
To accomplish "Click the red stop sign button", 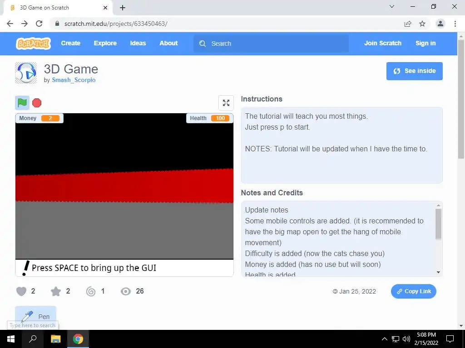I will pyautogui.click(x=37, y=103).
